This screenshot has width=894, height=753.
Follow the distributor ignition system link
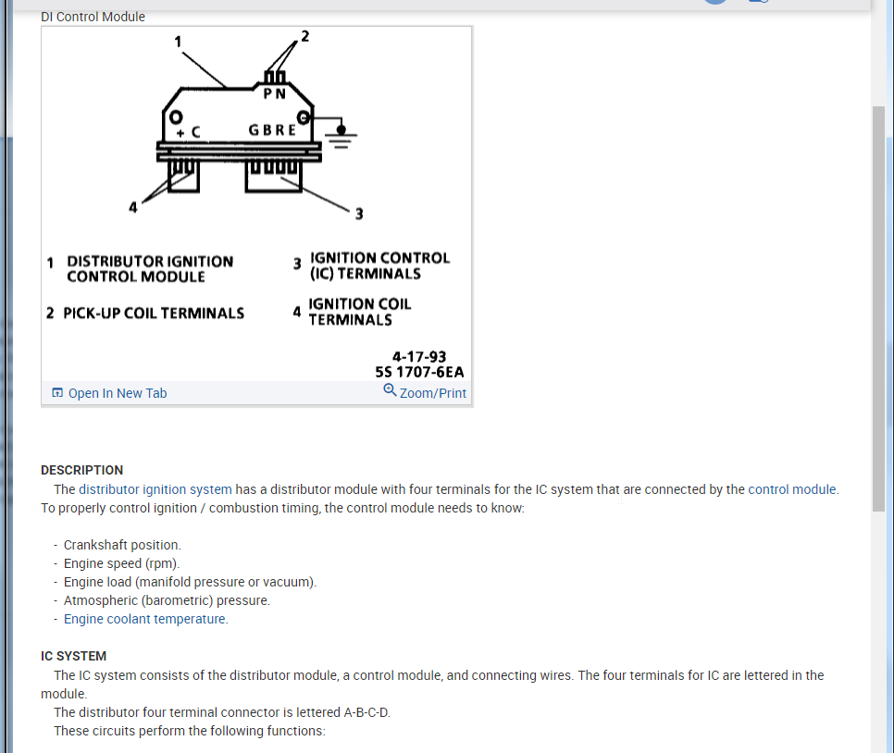pos(155,489)
